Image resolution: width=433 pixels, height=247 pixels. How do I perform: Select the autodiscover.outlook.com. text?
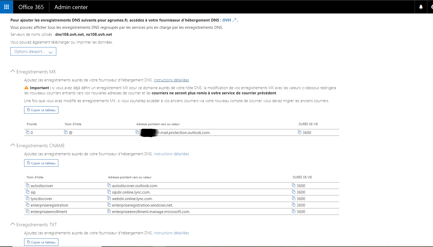135,186
